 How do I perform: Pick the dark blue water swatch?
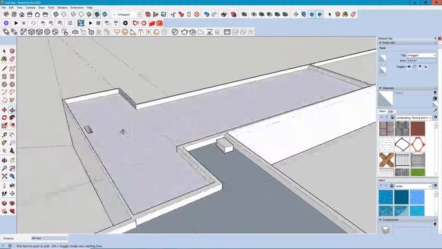point(401,196)
